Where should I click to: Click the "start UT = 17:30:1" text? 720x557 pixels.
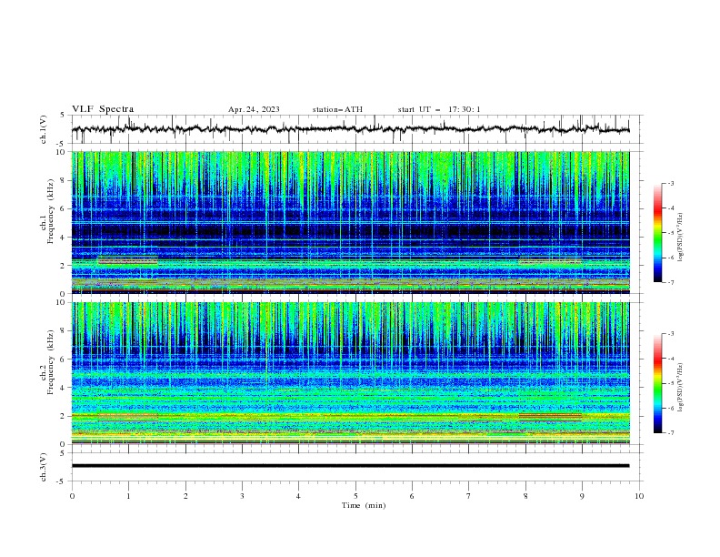coord(438,109)
